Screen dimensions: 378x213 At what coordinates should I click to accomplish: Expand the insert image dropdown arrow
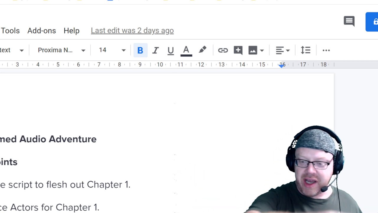tap(262, 51)
